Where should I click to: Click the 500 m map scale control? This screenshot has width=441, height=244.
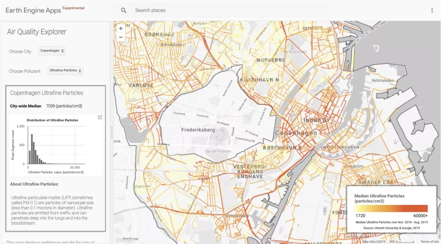pyautogui.click(x=402, y=242)
